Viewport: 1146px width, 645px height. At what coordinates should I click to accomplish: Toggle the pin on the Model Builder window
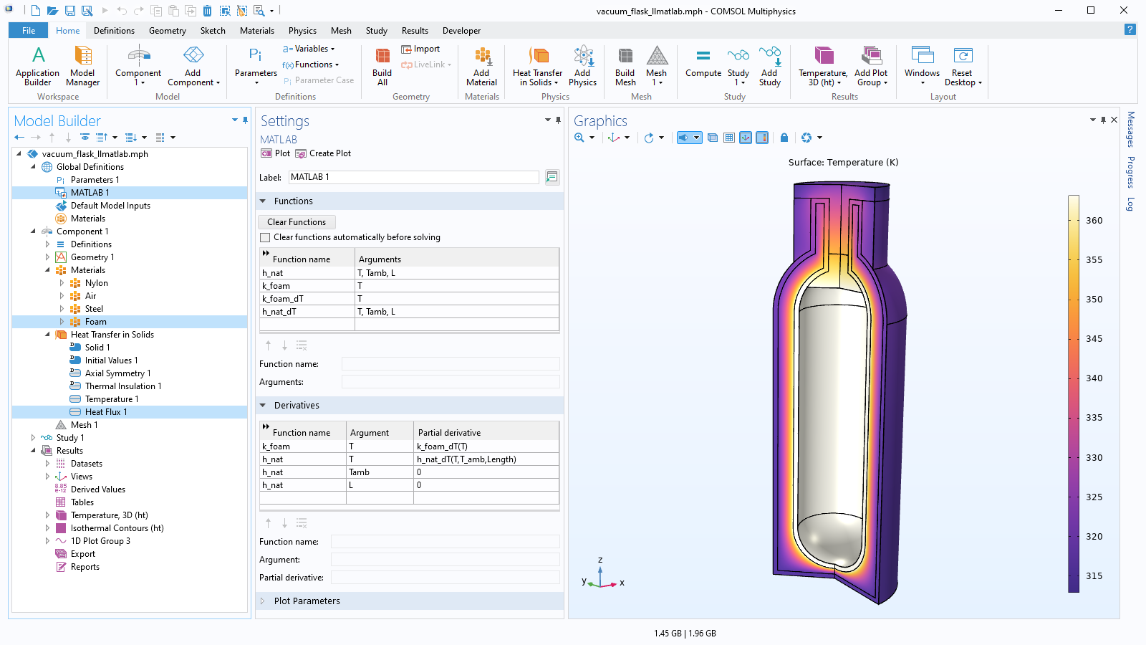246,120
